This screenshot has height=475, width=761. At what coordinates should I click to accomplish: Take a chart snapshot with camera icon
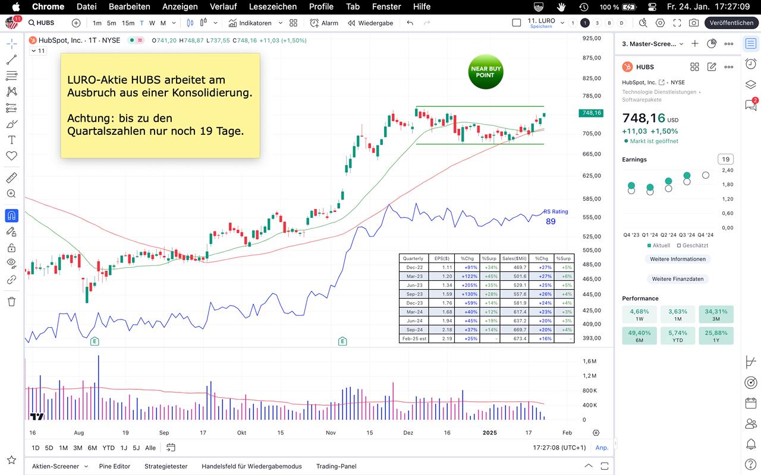pyautogui.click(x=694, y=23)
